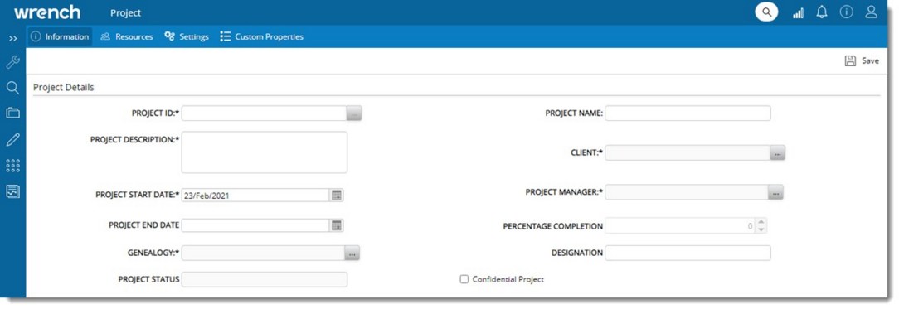Select the wrench tool sidebar icon

tap(12, 62)
